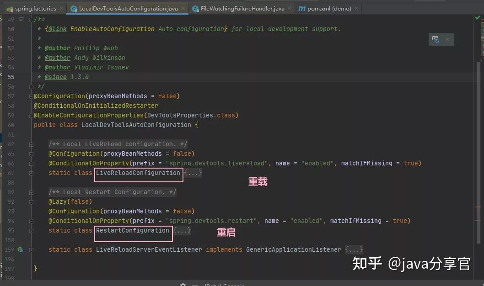The image size is (484, 286).
Task: Click the green inspection checkmark icon
Action: 477,18
